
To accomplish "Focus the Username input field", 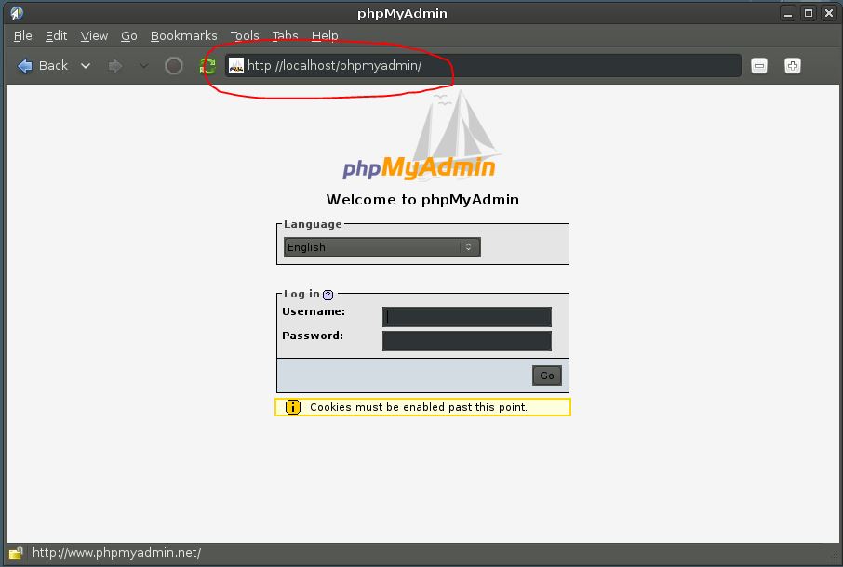I will pos(467,317).
